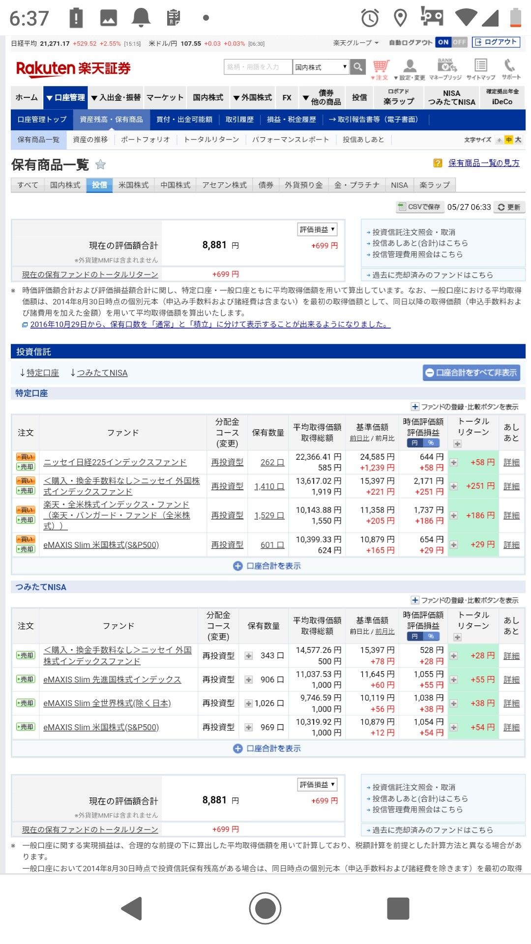Click 買い for 楽天・全米株式インデックス・ファンド
Viewport: 531px width, 944px height.
pyautogui.click(x=26, y=510)
